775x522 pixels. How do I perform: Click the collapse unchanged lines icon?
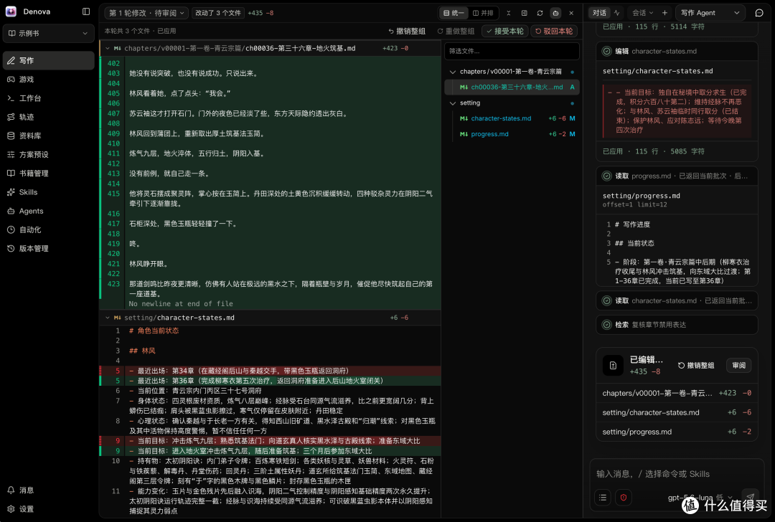509,13
